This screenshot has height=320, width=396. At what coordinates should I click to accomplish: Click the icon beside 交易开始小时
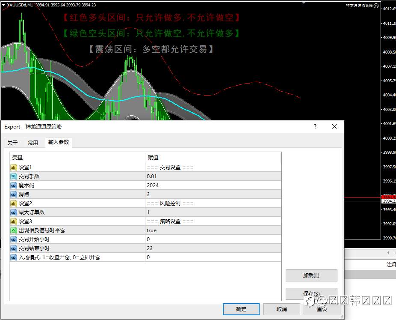tap(14, 239)
